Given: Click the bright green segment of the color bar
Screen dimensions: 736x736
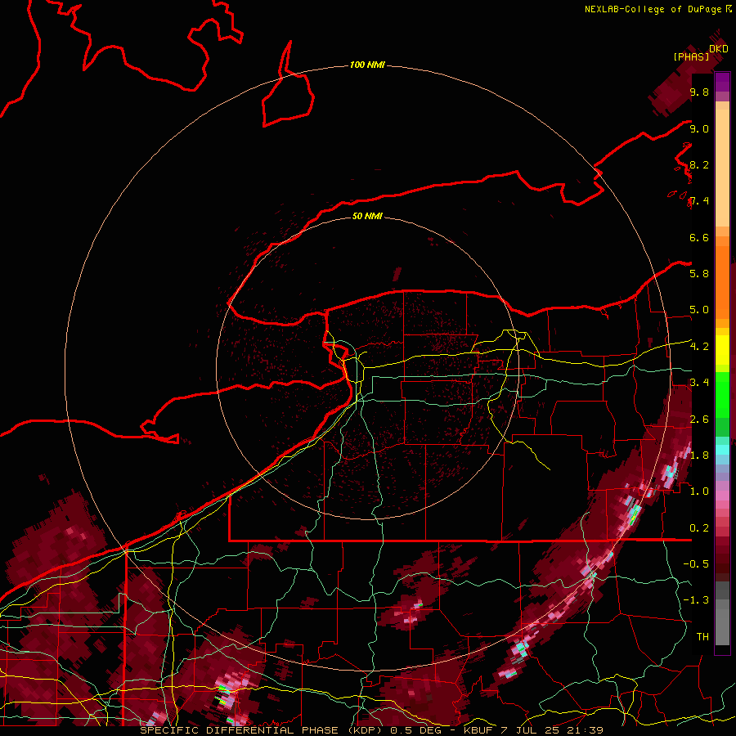Looking at the screenshot, I should (722, 395).
